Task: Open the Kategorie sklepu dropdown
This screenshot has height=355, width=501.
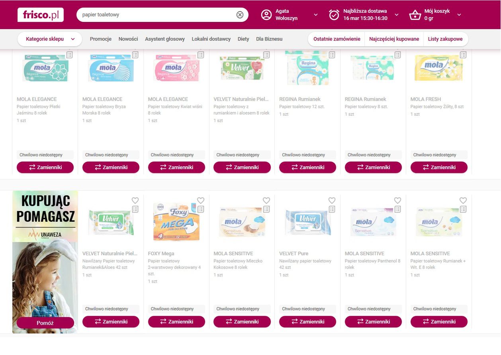Action: [x=50, y=39]
